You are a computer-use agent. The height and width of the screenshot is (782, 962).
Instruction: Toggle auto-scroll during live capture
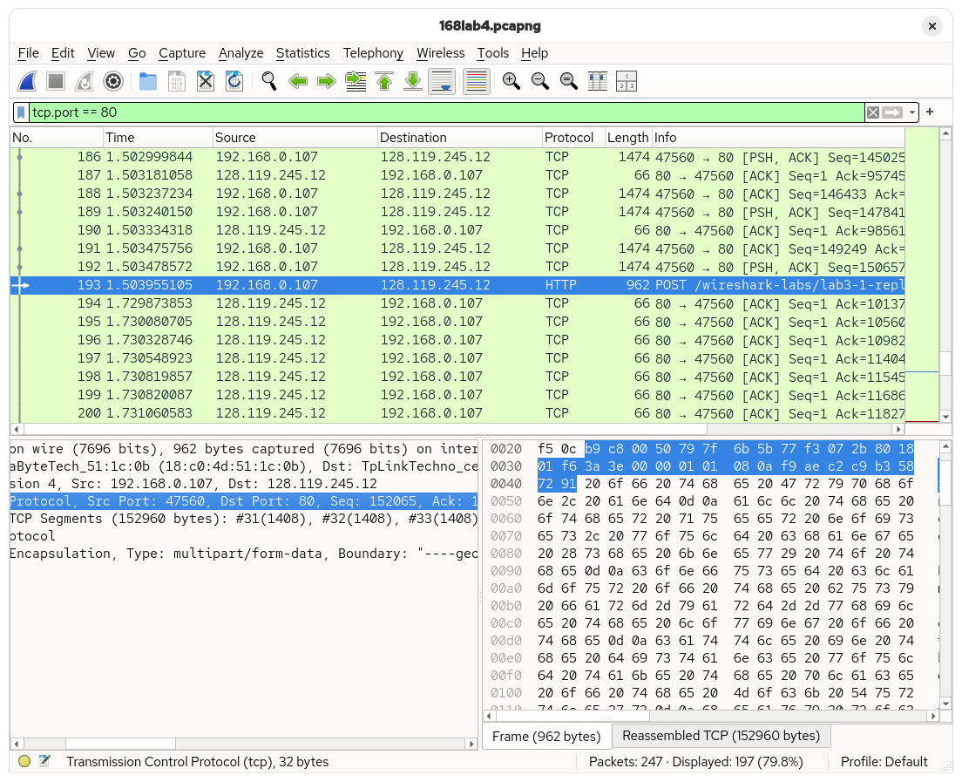tap(442, 82)
